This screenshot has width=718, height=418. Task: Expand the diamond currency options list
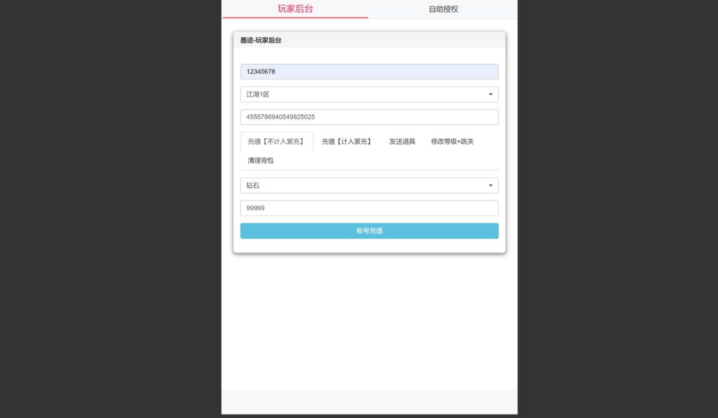[x=370, y=185]
